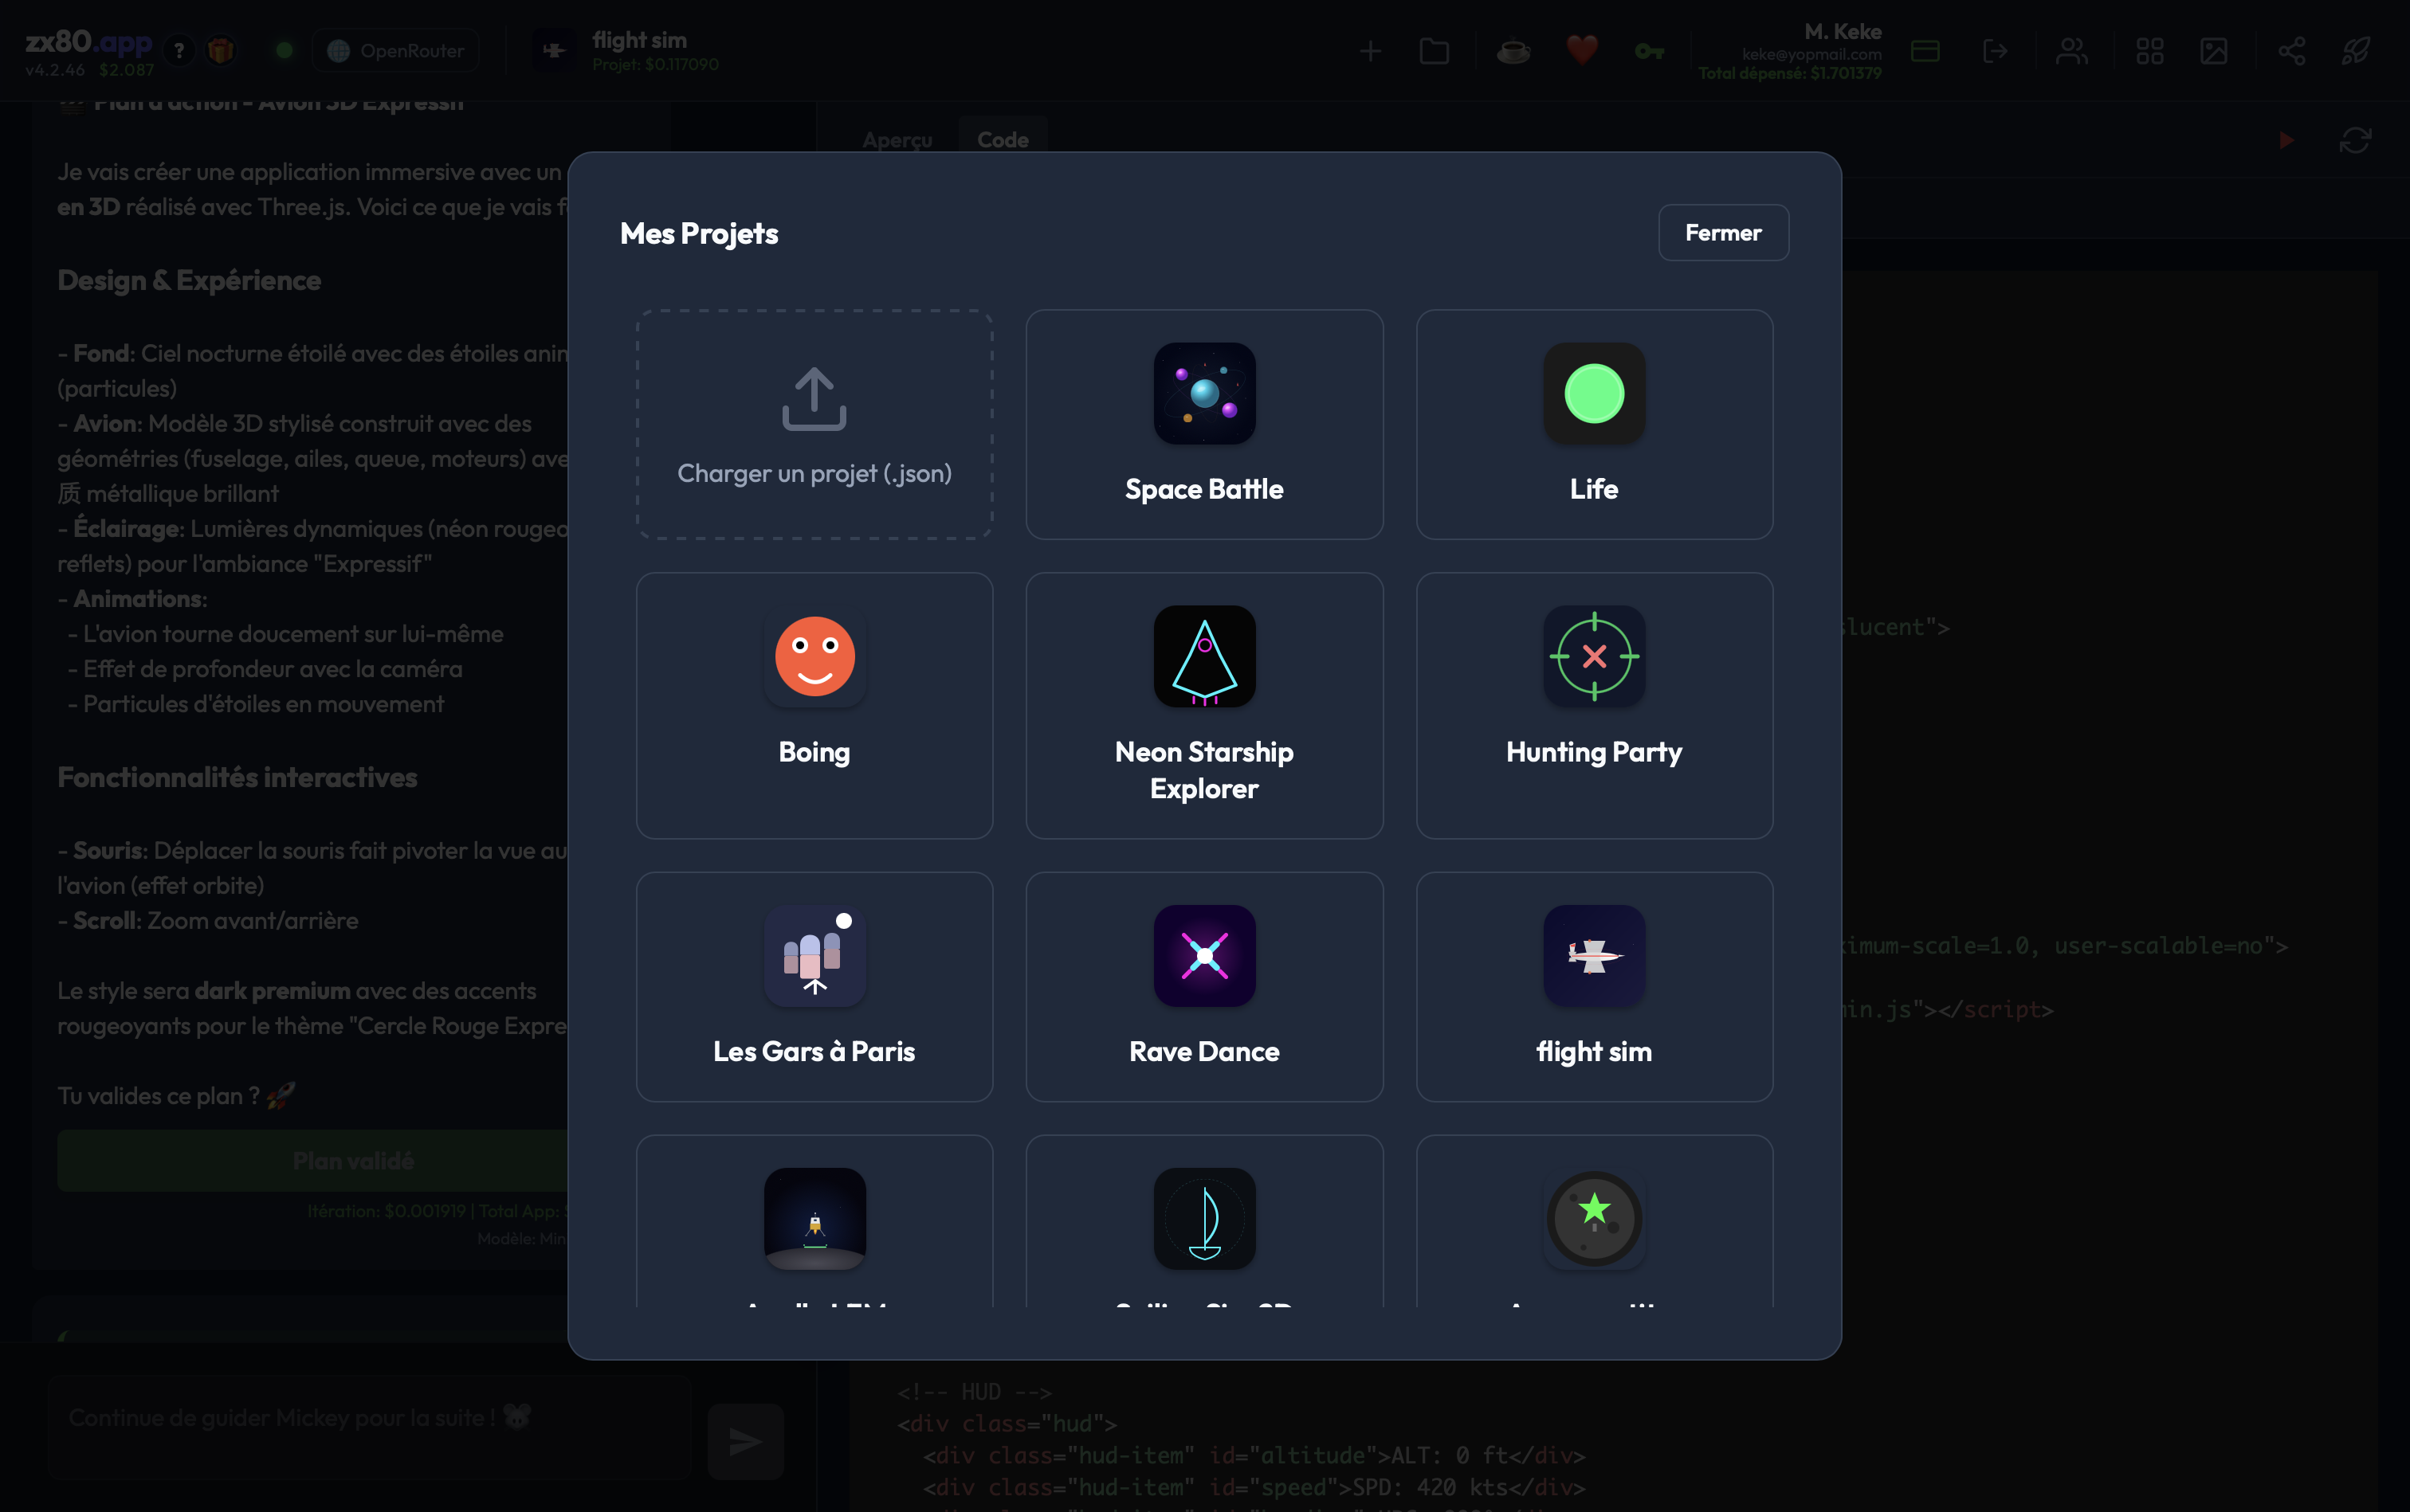The height and width of the screenshot is (1512, 2410).
Task: Click the ALT: 0 ft code line
Action: click(x=1254, y=1455)
